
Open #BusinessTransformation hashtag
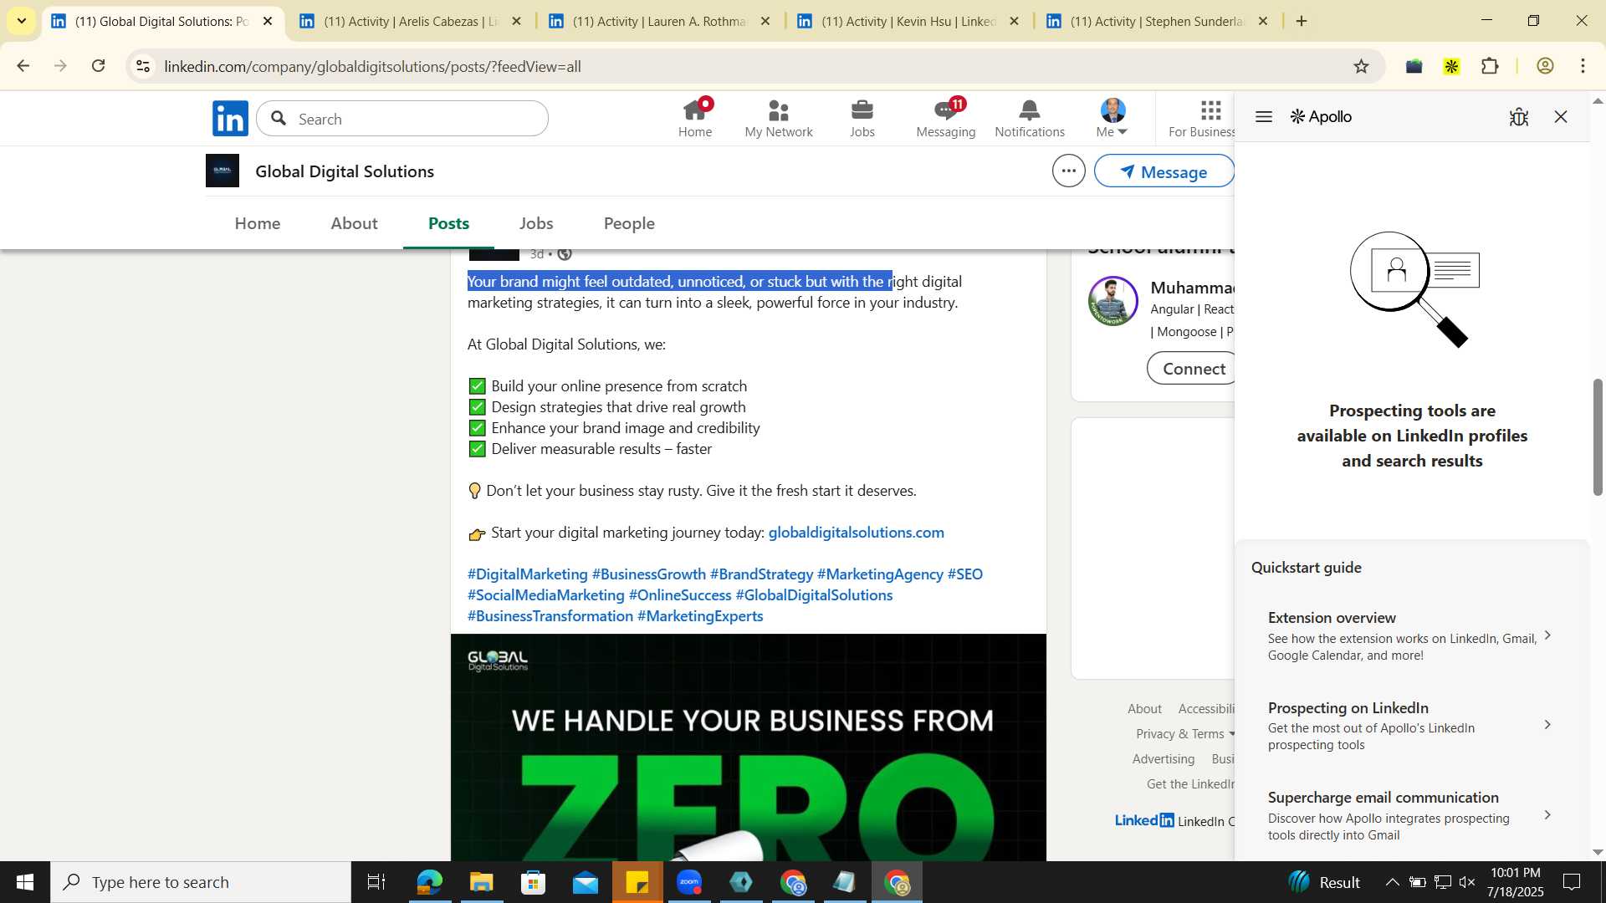point(550,616)
